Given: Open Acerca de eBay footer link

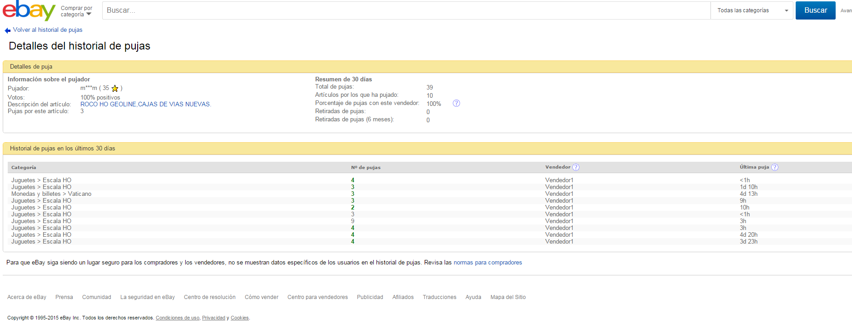Looking at the screenshot, I should coord(27,297).
